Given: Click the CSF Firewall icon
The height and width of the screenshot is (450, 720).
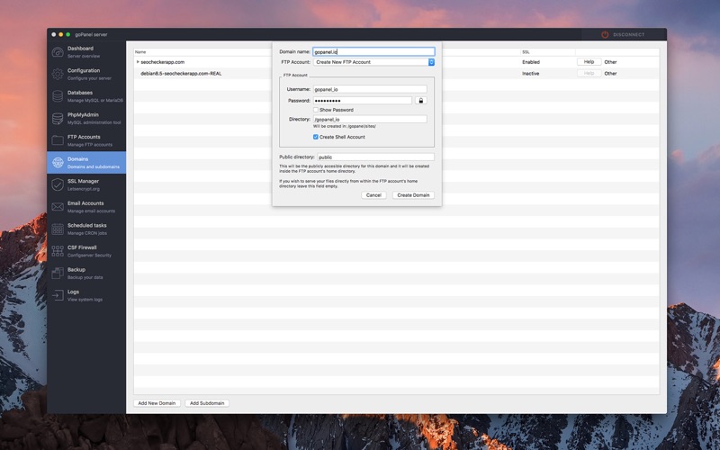Looking at the screenshot, I should click(58, 251).
